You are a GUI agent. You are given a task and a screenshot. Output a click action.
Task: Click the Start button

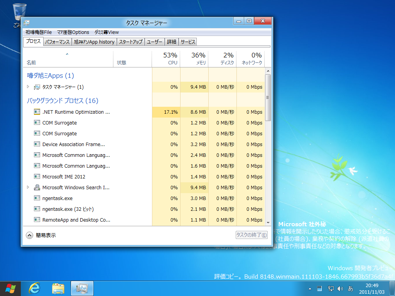tap(11, 288)
